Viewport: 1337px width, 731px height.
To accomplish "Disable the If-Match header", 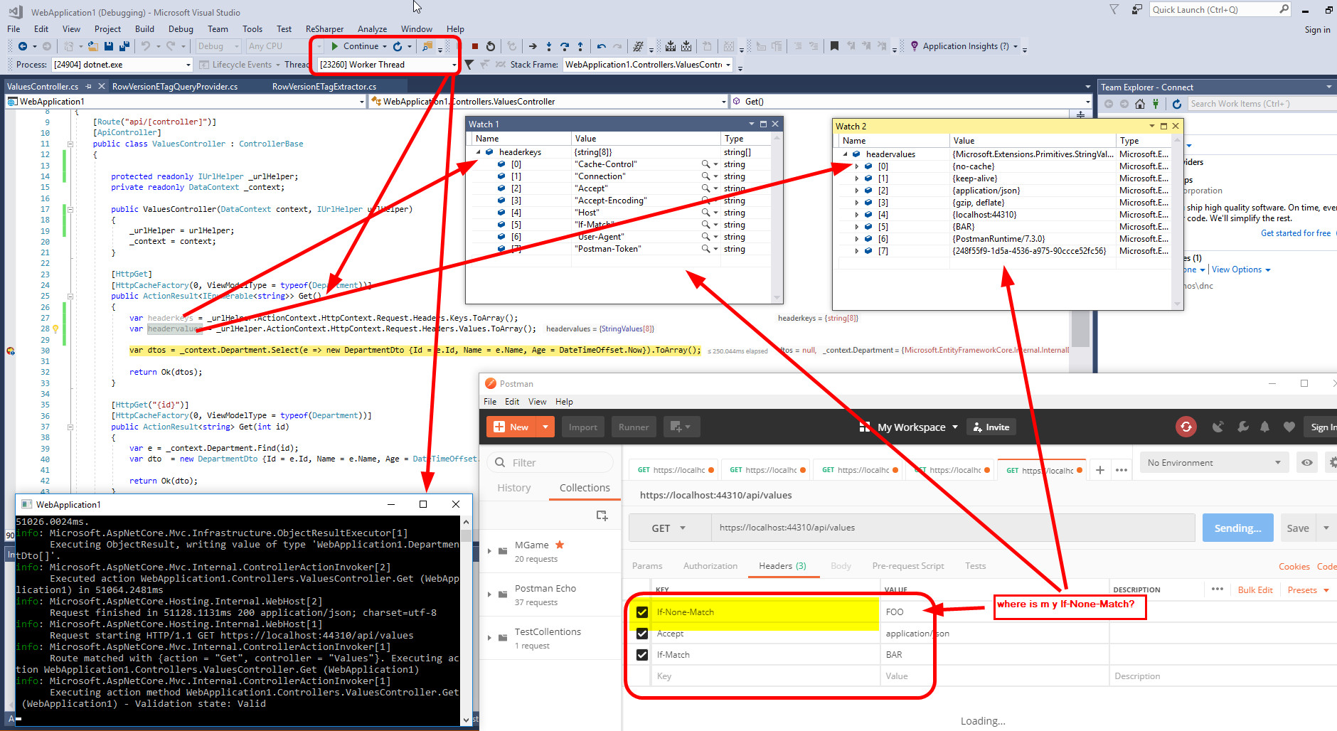I will (642, 654).
